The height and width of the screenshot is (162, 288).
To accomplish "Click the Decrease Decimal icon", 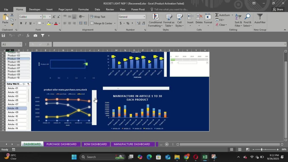I will point(144,23).
